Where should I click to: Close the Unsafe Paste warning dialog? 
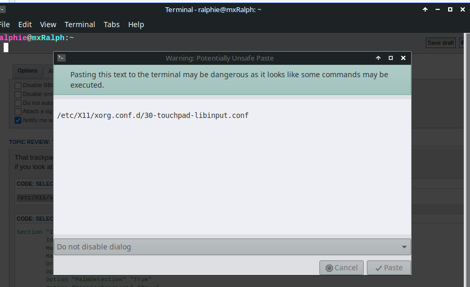(x=403, y=58)
